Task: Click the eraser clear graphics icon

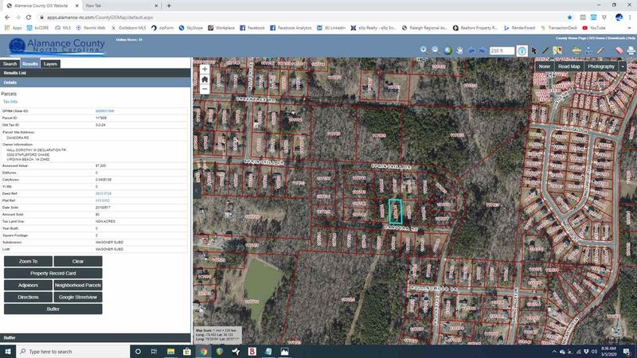Action: 619,51
